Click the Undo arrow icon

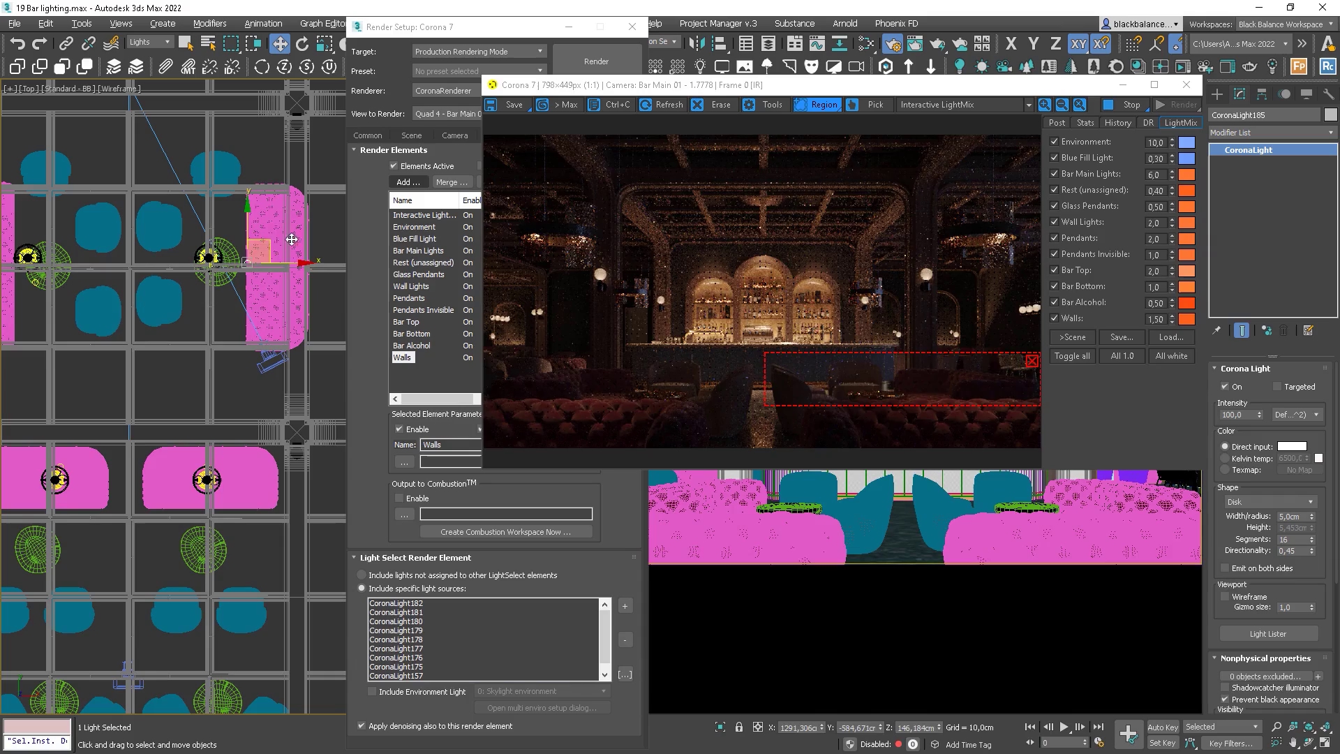17,43
